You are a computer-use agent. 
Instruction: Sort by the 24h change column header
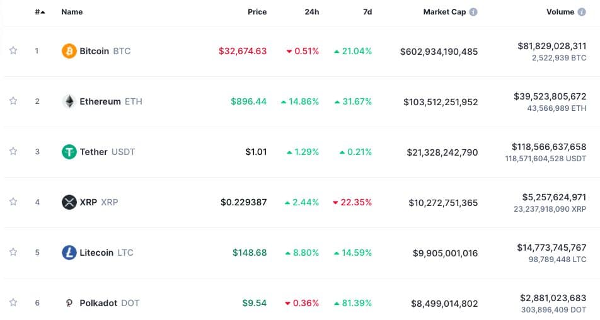(x=311, y=12)
